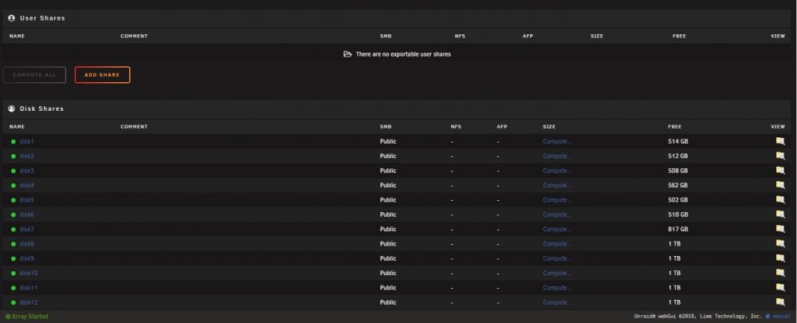Open the manual link in footer
This screenshot has height=323, width=797.
pos(781,317)
